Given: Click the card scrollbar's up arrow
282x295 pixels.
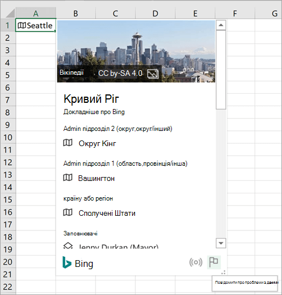Looking at the screenshot, I should pos(221,25).
